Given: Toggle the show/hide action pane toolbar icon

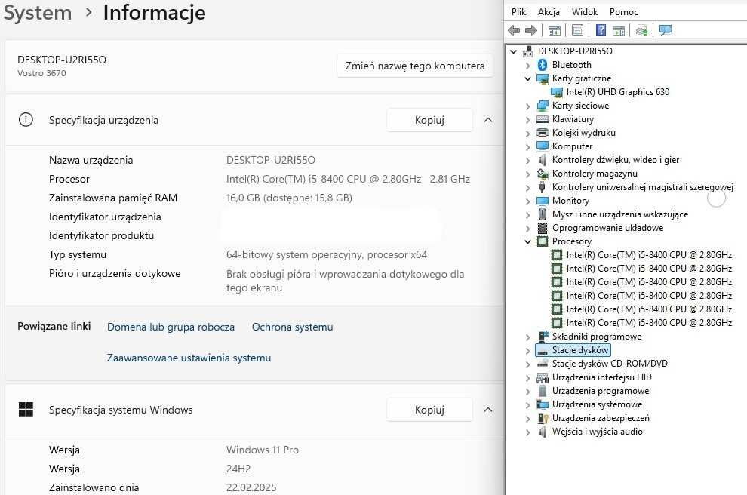Looking at the screenshot, I should (619, 31).
